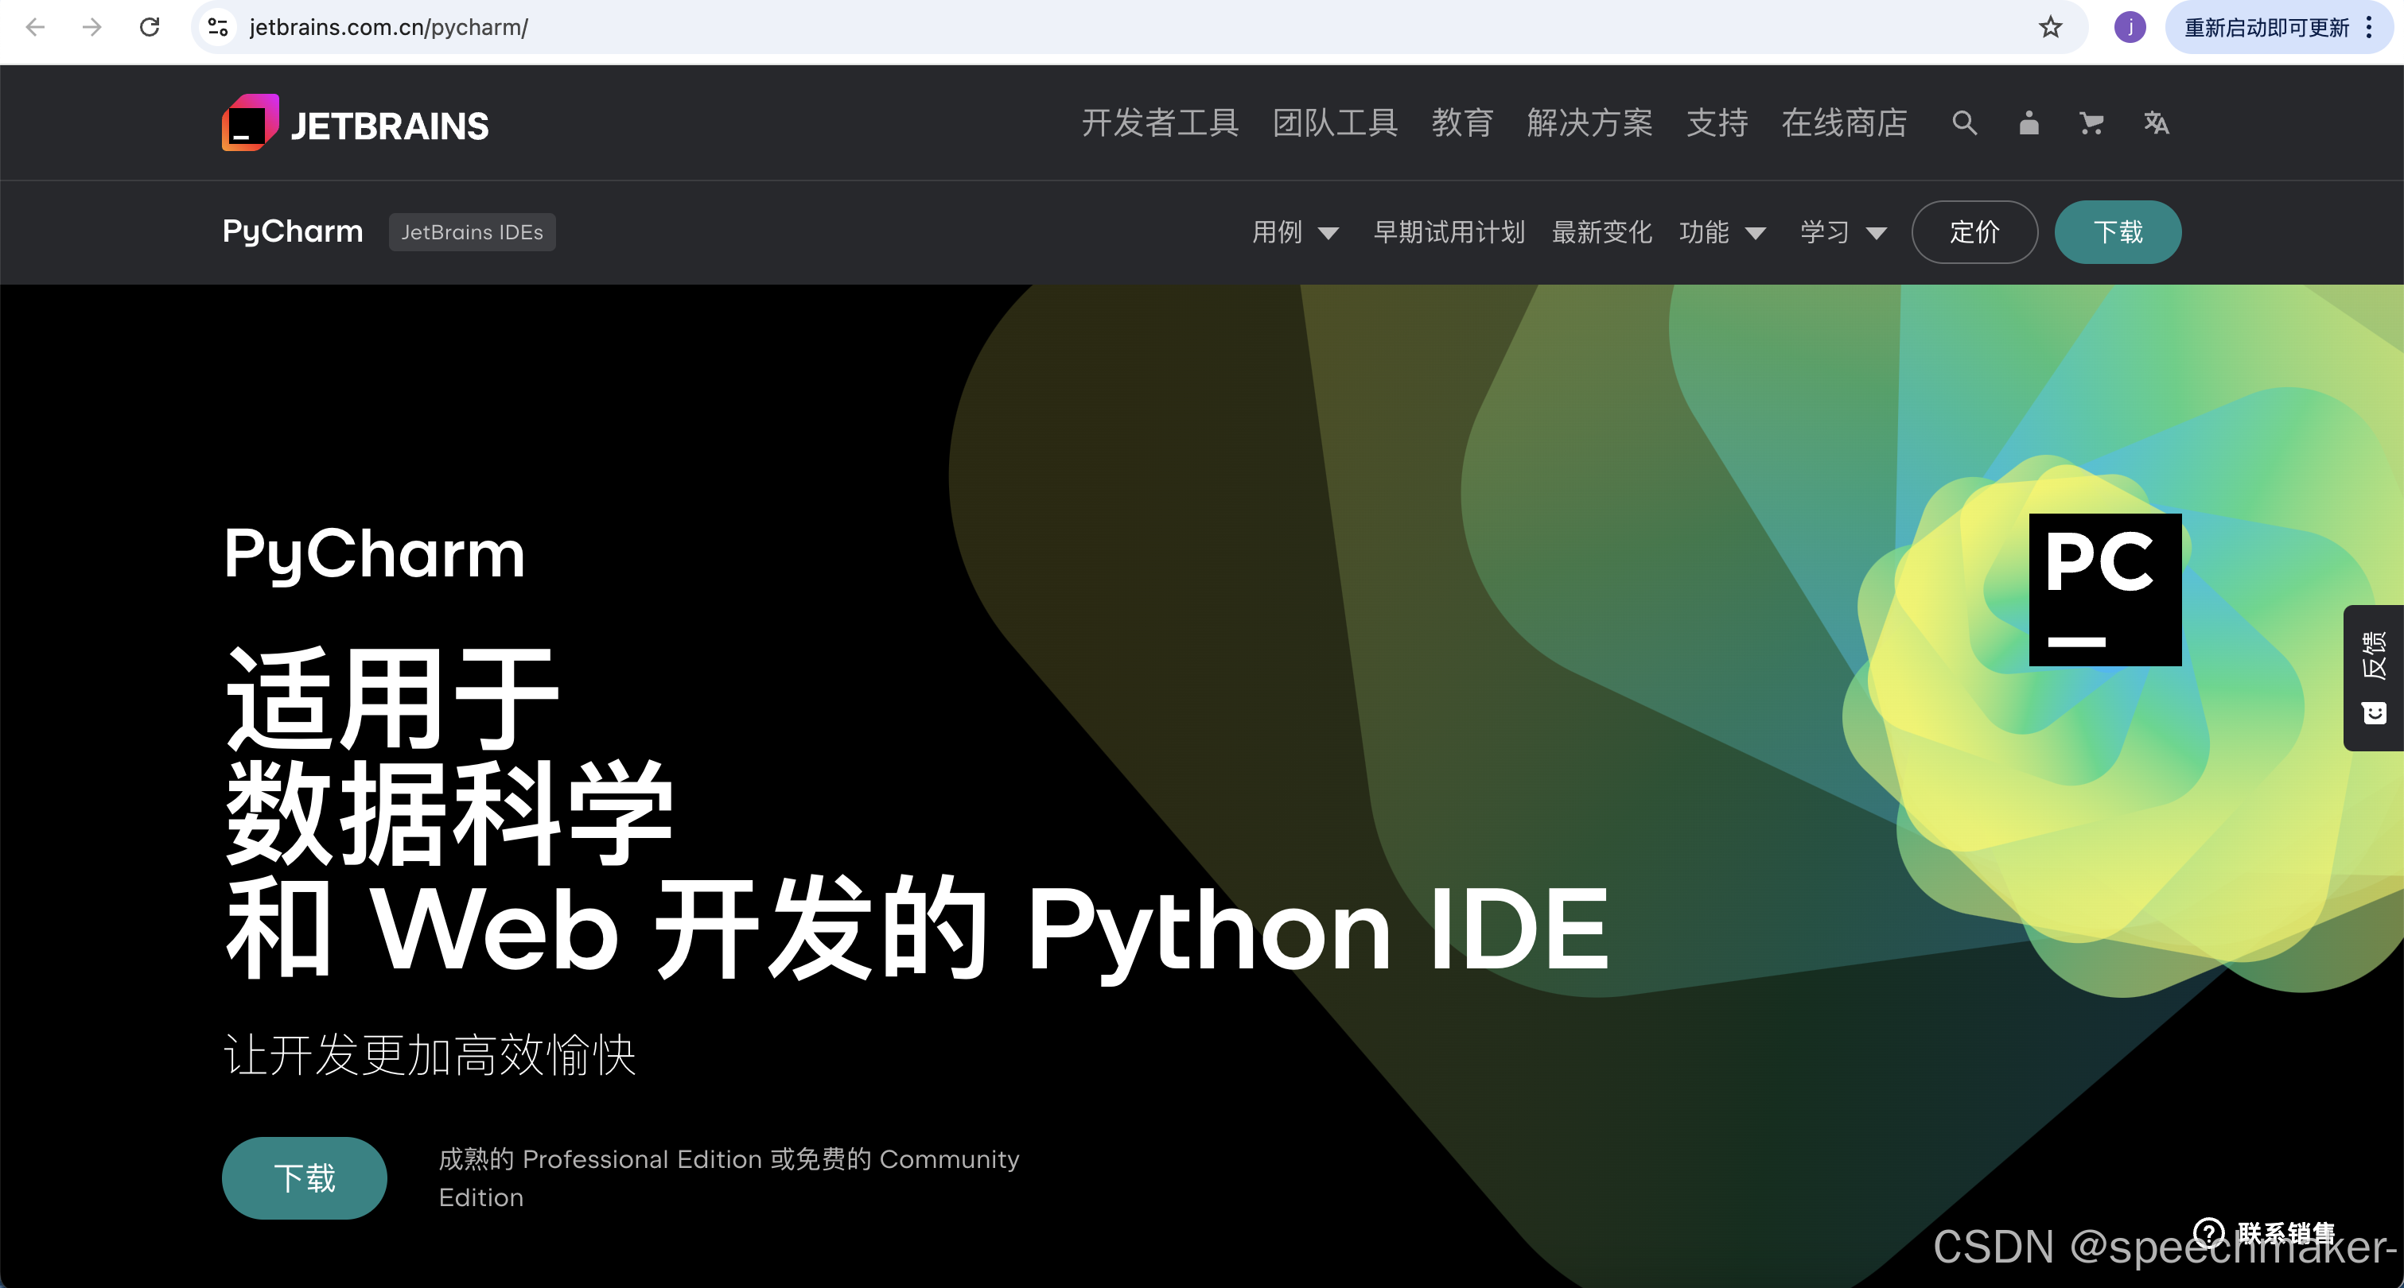Expand the 学习 dropdown menu
The image size is (2404, 1288).
coord(1843,232)
